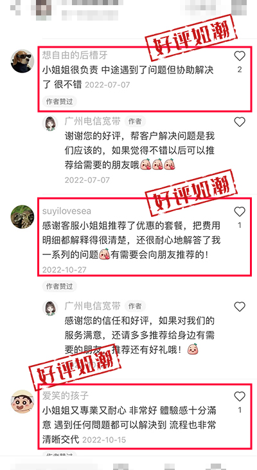Open 广州电信宽带 avatar in the first reply

(50, 123)
